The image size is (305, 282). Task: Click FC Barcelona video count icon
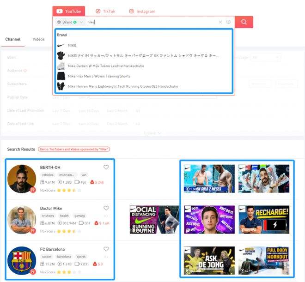click(x=77, y=264)
